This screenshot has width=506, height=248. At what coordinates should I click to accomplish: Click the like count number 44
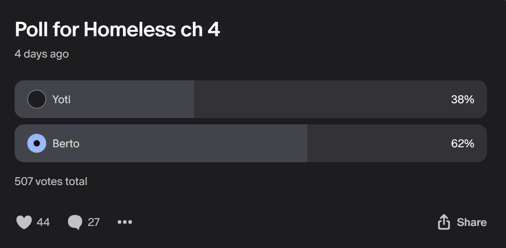pyautogui.click(x=43, y=222)
